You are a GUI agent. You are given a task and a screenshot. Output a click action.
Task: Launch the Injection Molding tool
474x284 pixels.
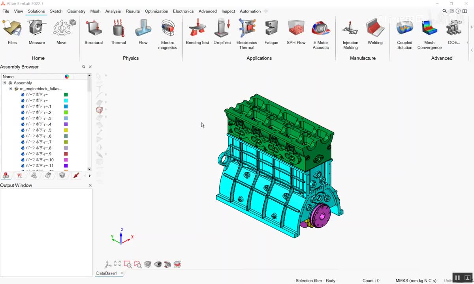point(350,35)
